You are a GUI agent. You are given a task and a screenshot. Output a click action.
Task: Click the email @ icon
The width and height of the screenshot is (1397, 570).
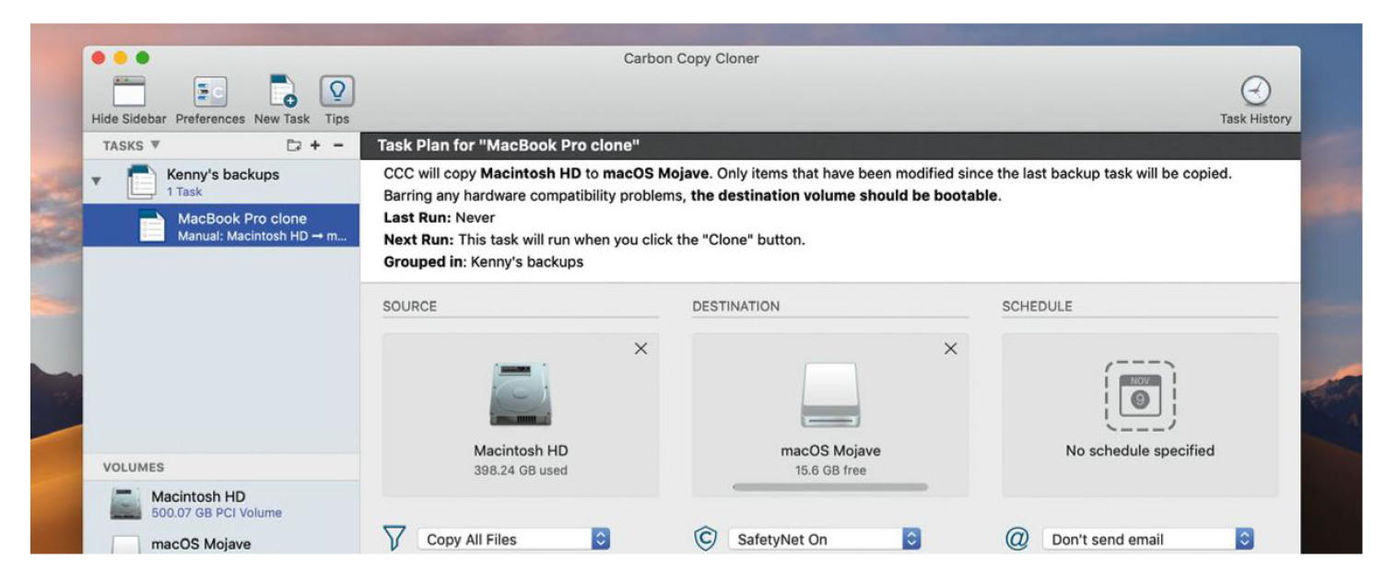click(x=1017, y=539)
